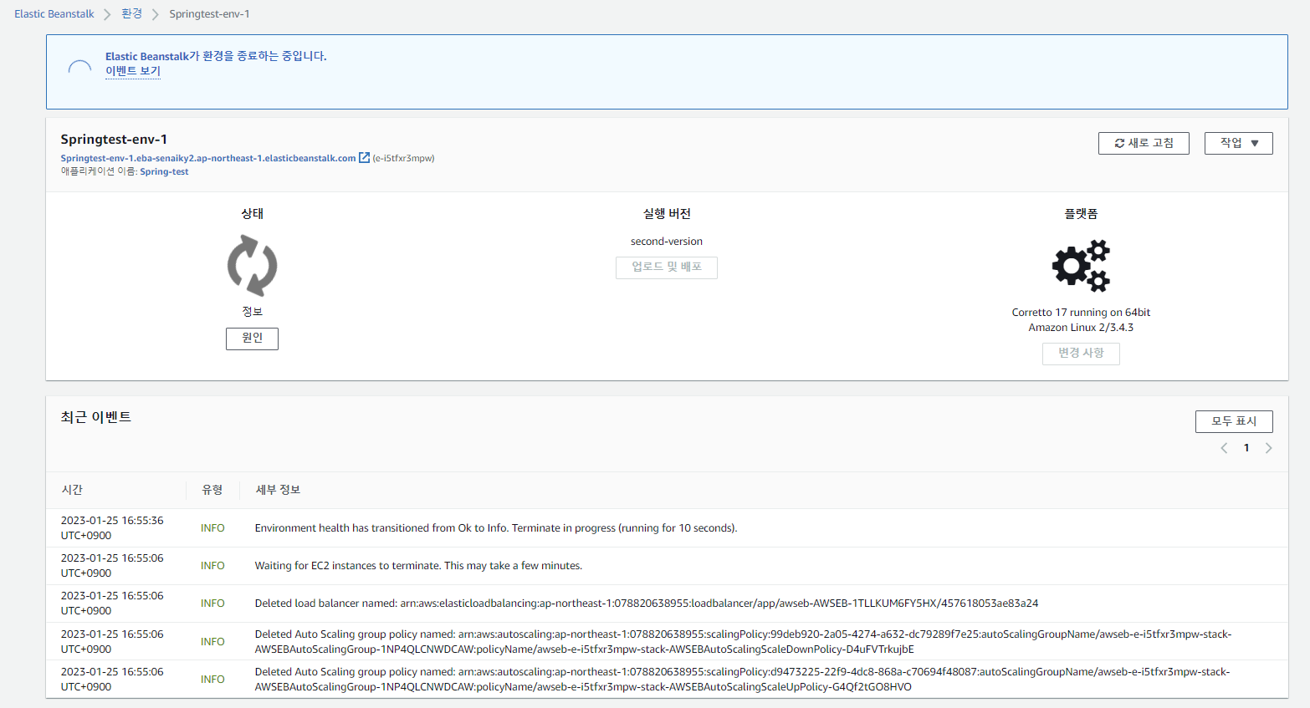Viewport: 1310px width, 708px height.
Task: Click the 원인 causes button
Action: (252, 339)
